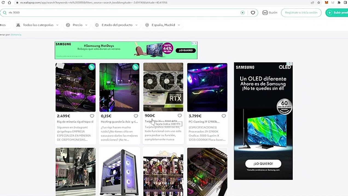Open favorites via heart icon in search bar
The height and width of the screenshot is (196, 348).
(x=253, y=13)
